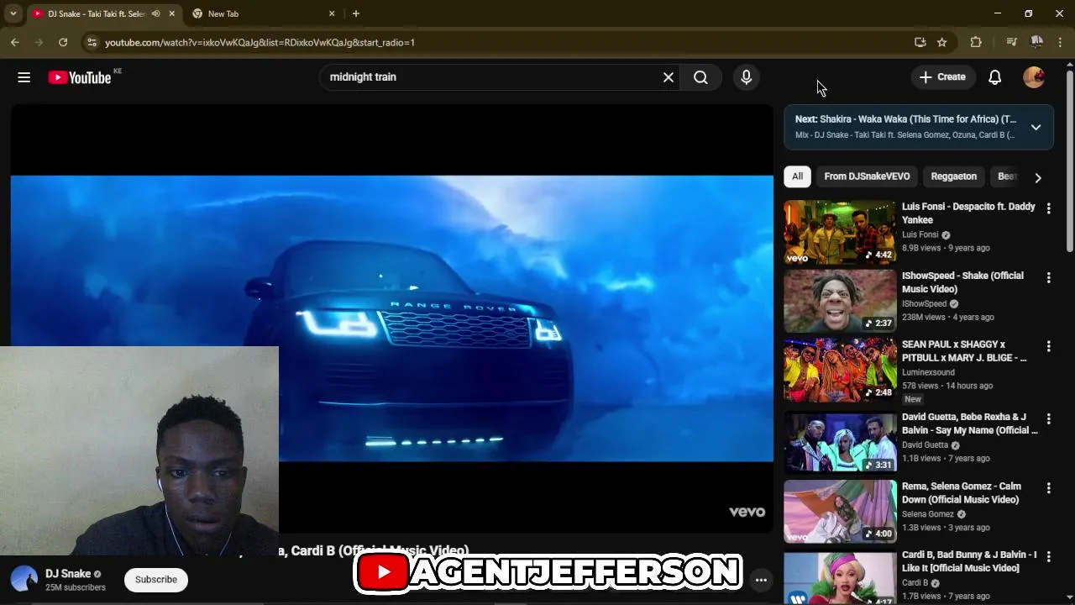Show more chips with the right arrow

tap(1038, 177)
